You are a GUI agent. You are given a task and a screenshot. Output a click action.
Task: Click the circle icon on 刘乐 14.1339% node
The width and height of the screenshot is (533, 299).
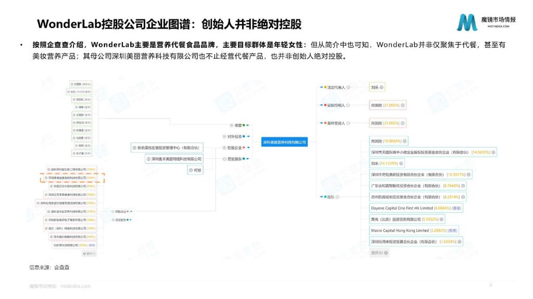[x=401, y=164]
